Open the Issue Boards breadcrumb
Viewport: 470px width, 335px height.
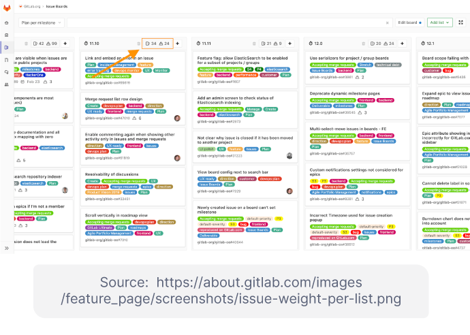click(57, 6)
